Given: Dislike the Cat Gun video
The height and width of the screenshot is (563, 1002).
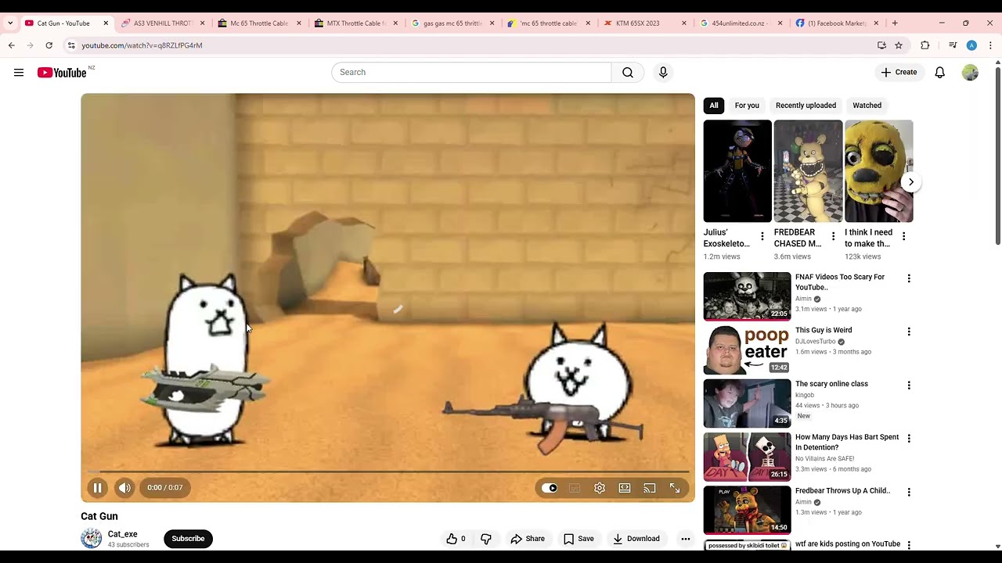Looking at the screenshot, I should 486,539.
